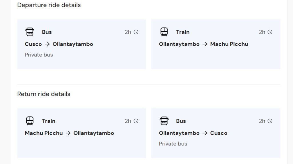Click the Private bus text in the departure card
The height and width of the screenshot is (164, 293).
pos(39,55)
